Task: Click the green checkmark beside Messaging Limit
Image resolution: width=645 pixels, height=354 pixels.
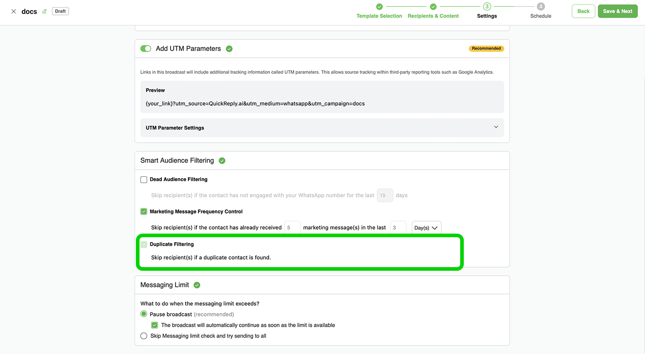Action: pos(197,285)
